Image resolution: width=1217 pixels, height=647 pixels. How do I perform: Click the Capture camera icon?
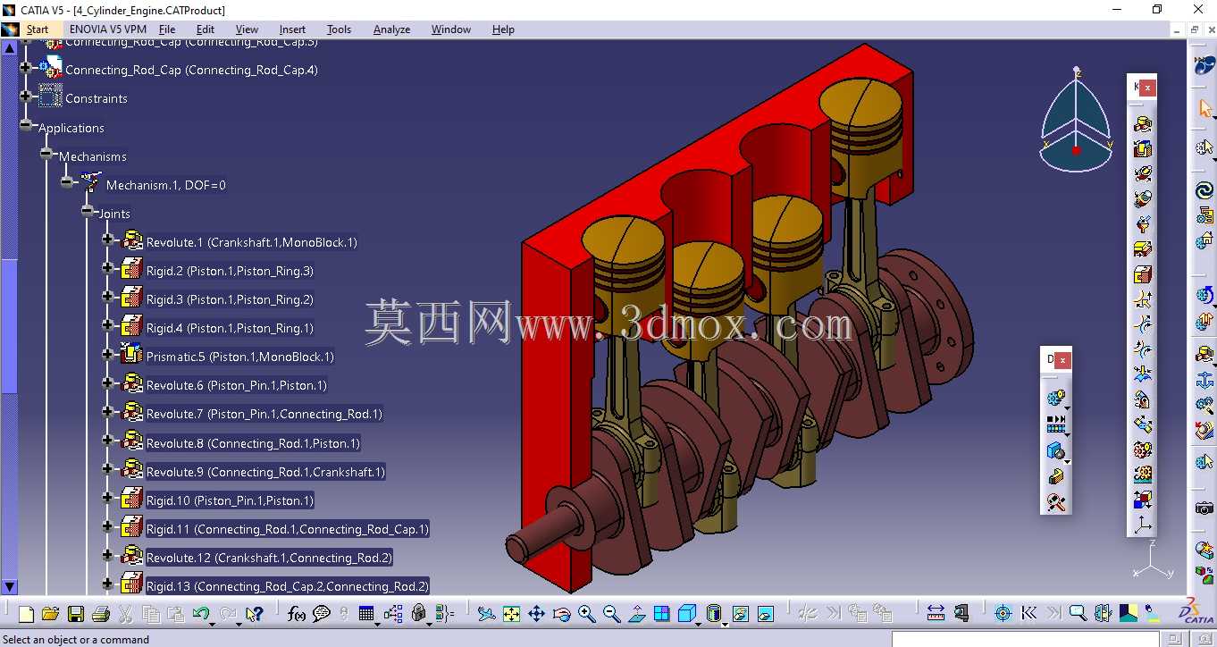(1204, 508)
